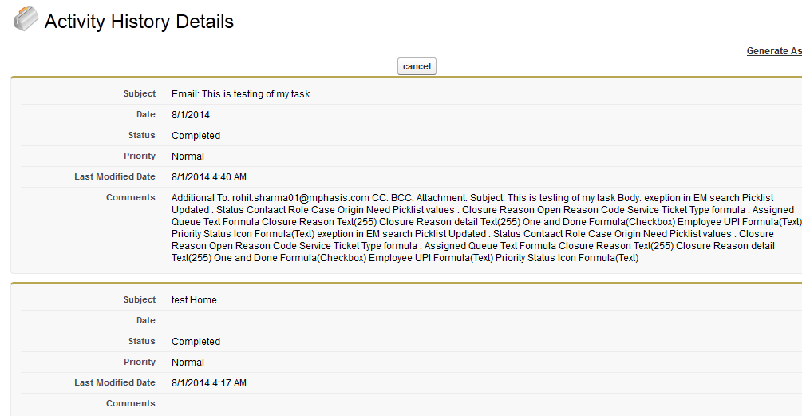This screenshot has height=416, width=802.
Task: Click the Activity History Details page title
Action: coord(139,22)
